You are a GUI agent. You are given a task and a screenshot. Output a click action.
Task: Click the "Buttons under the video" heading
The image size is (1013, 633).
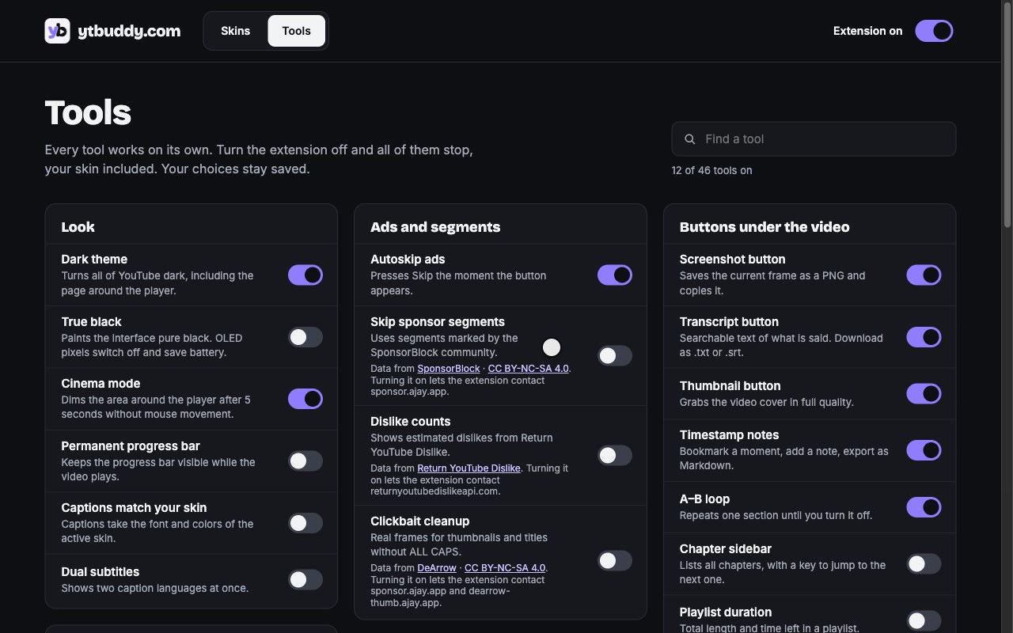pos(764,227)
